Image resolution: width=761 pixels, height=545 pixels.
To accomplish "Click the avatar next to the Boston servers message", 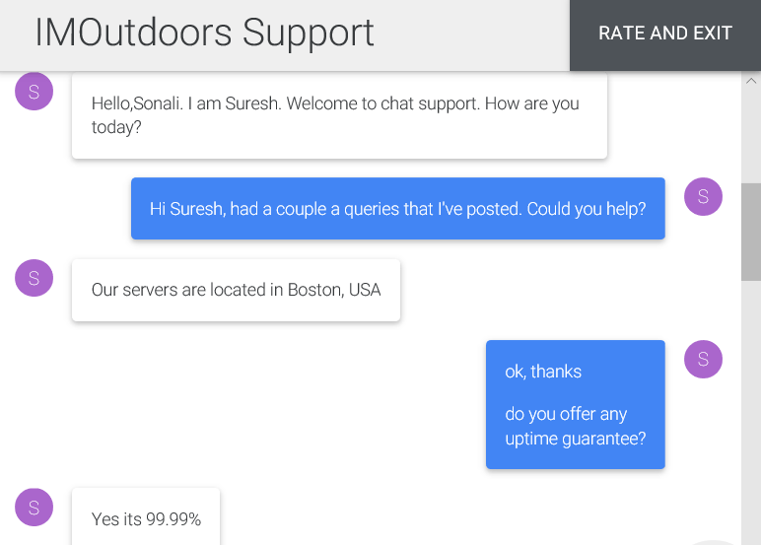I will pos(34,278).
